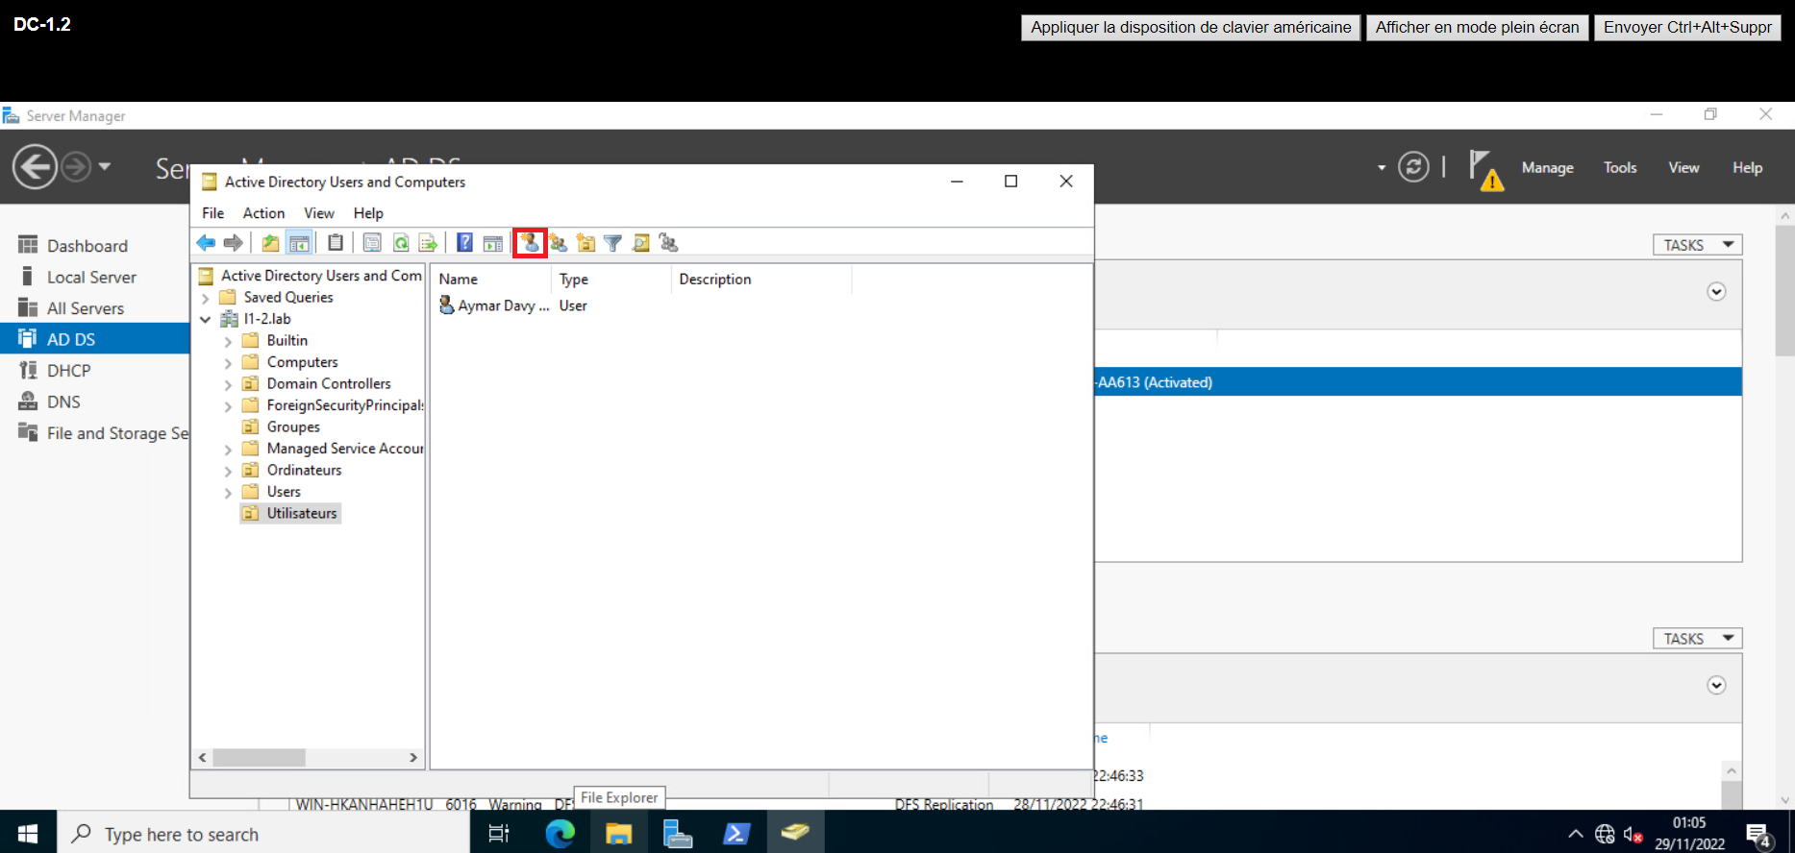
Task: Click the tree pane horizontal scrollbar thumb
Action: pyautogui.click(x=259, y=758)
